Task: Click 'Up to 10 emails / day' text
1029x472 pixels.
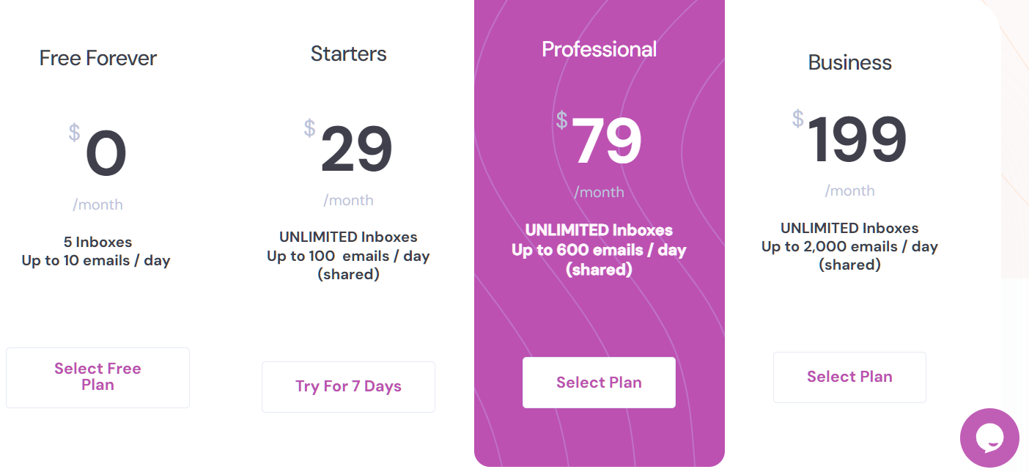Action: point(96,261)
